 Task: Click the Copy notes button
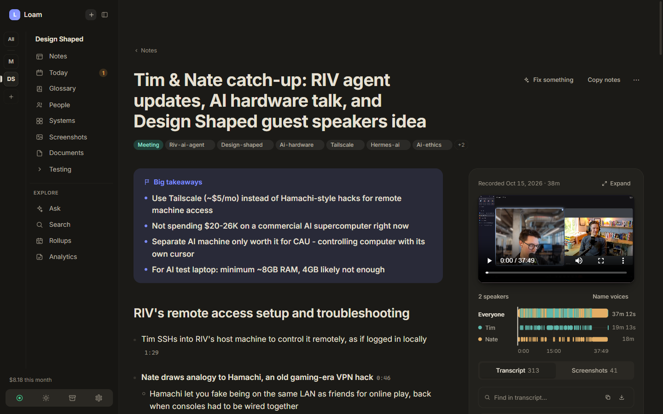point(604,80)
